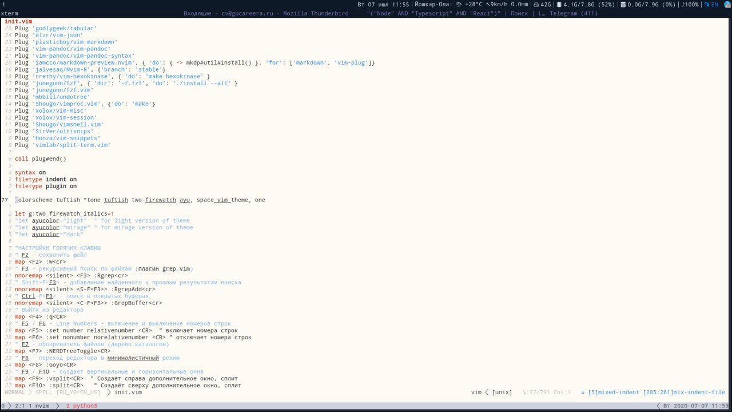The width and height of the screenshot is (732, 412).
Task: Click the 'map <F2> :w<cr>' line
Action: (41, 262)
